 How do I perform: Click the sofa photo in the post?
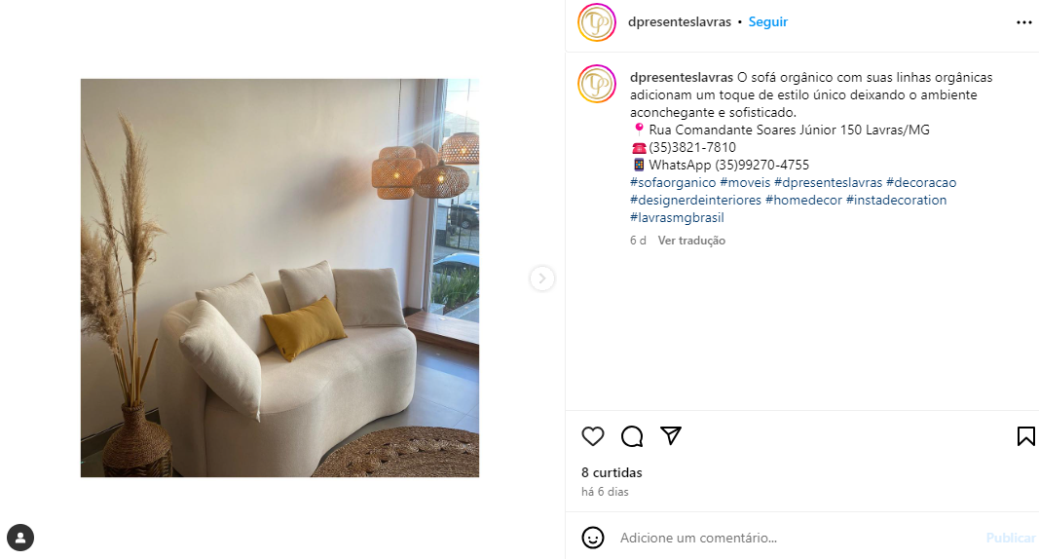tap(279, 279)
